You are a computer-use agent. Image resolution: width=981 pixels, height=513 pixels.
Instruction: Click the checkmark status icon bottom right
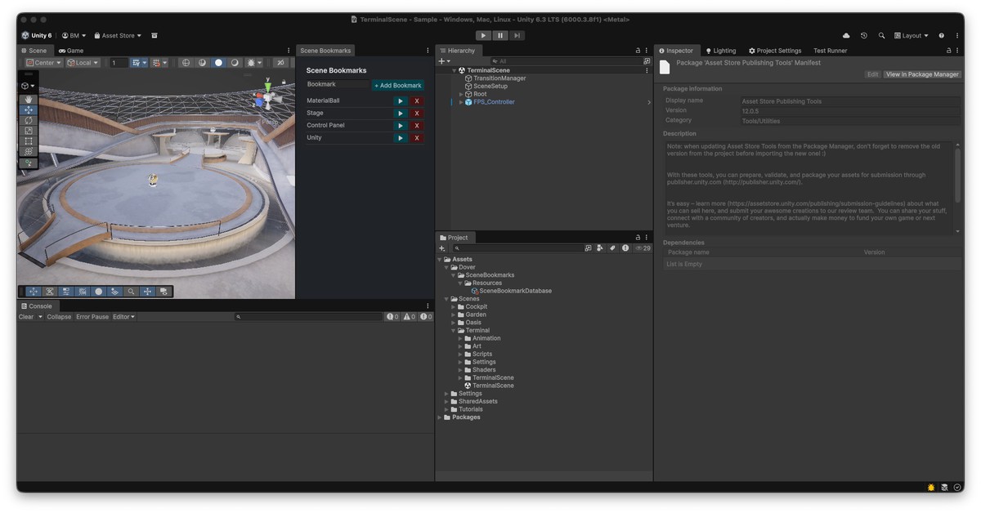point(957,488)
